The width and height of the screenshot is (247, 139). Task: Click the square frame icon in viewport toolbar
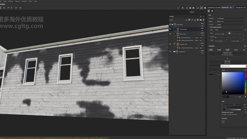click(x=187, y=8)
